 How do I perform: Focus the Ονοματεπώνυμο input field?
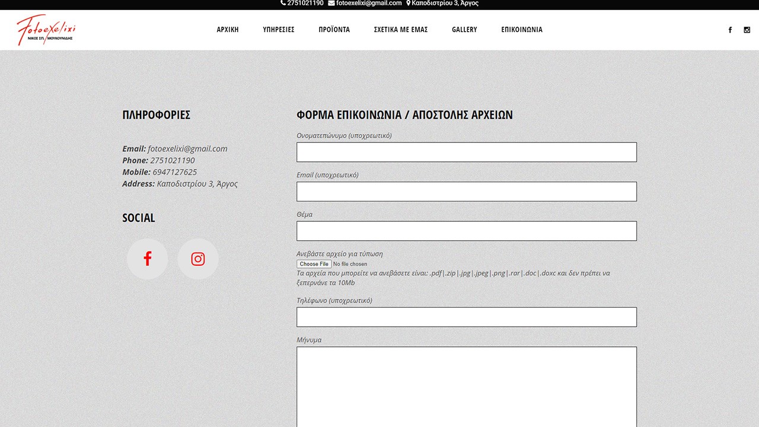coord(466,152)
